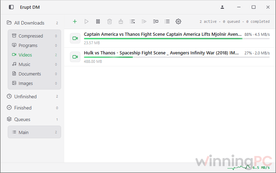Show Finished downloads

pyautogui.click(x=33, y=108)
